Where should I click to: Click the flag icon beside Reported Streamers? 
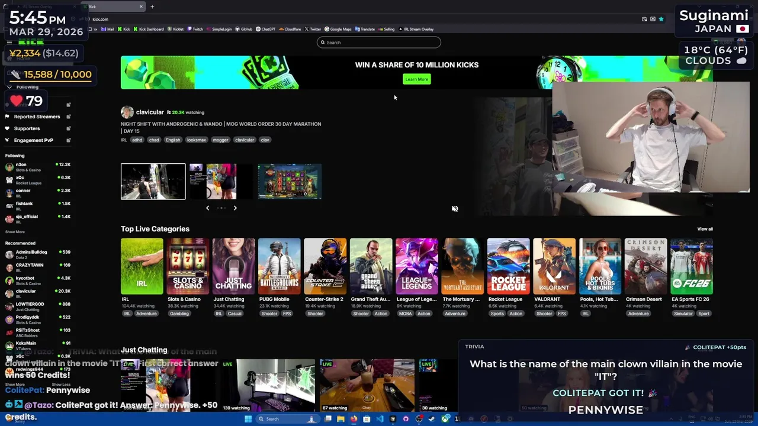(7, 117)
